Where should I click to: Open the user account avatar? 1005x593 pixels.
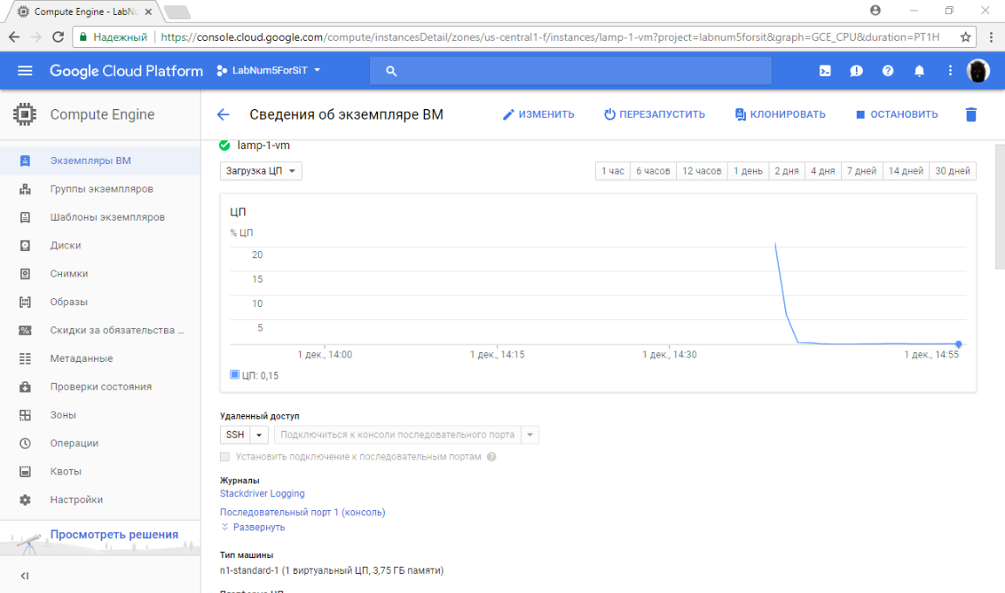pos(978,72)
